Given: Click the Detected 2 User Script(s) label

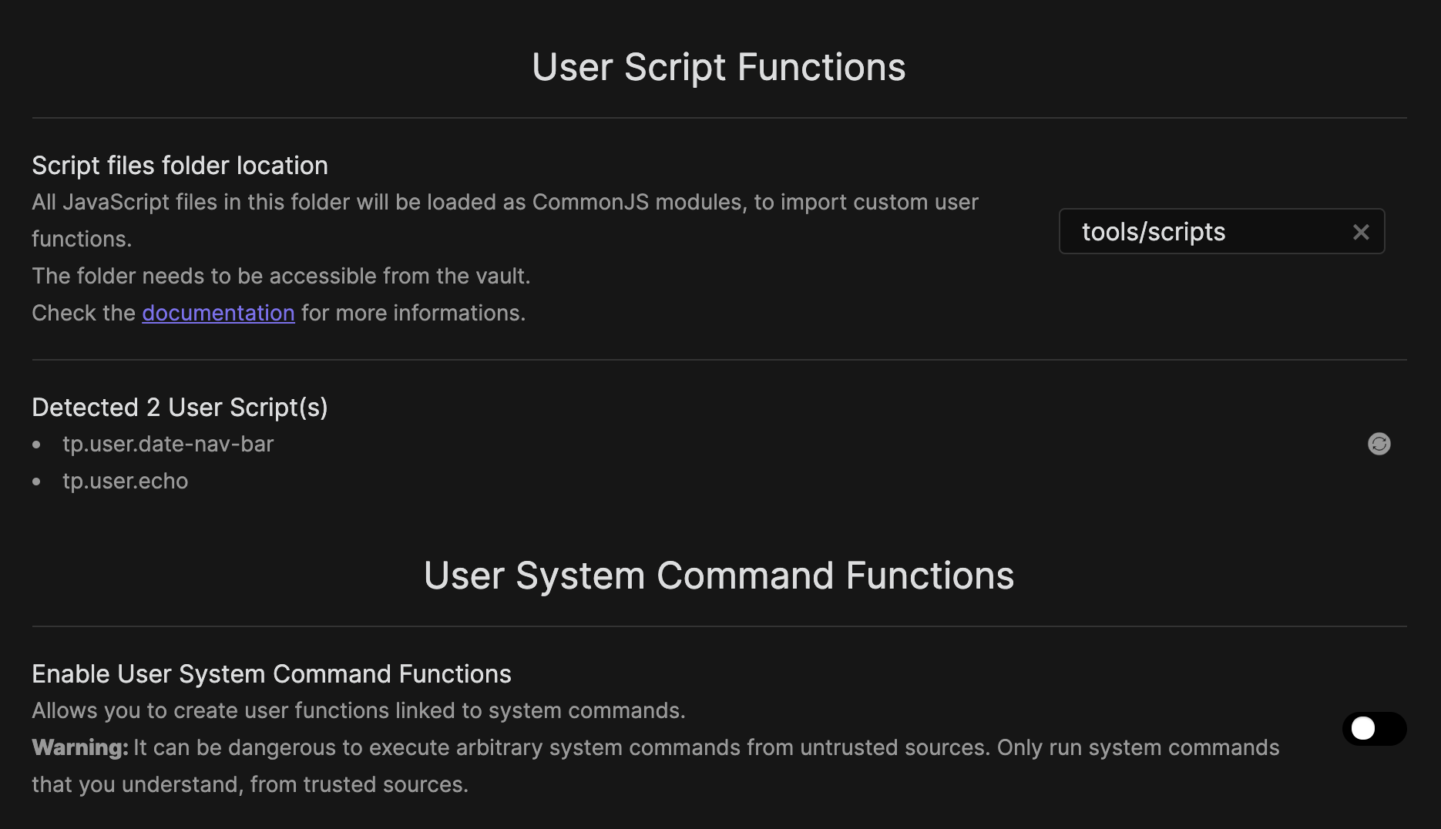Looking at the screenshot, I should 180,407.
